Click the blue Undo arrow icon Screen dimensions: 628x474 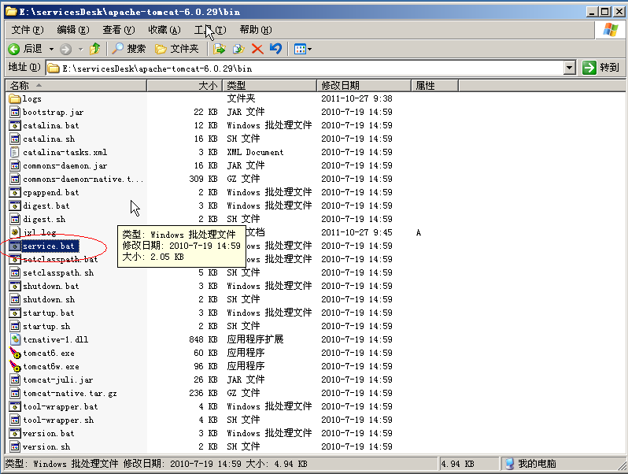tap(275, 49)
